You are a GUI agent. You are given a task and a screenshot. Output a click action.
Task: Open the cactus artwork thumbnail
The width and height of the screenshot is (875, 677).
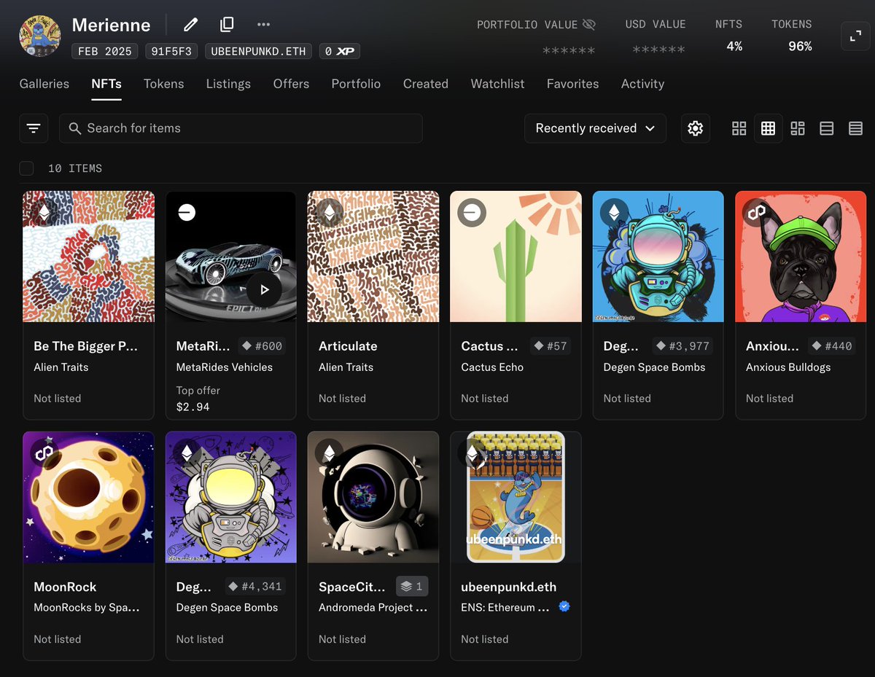coord(516,257)
